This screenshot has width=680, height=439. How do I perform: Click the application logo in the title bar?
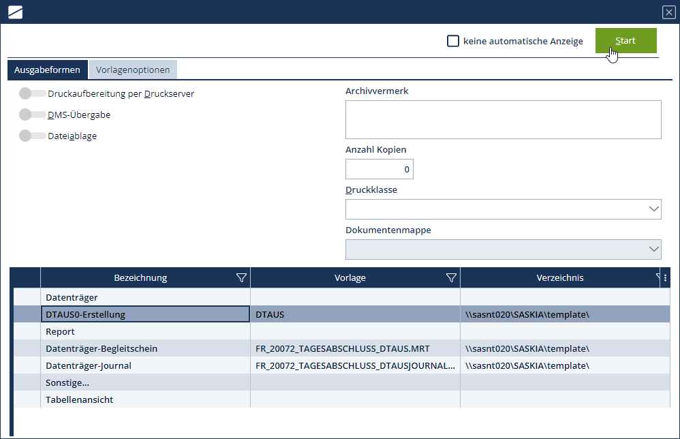[15, 12]
